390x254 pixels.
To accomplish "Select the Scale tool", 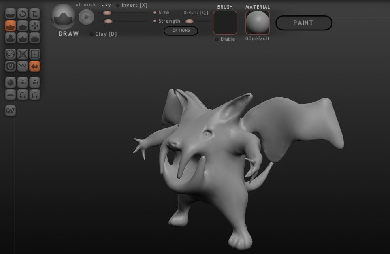I will click(35, 13).
